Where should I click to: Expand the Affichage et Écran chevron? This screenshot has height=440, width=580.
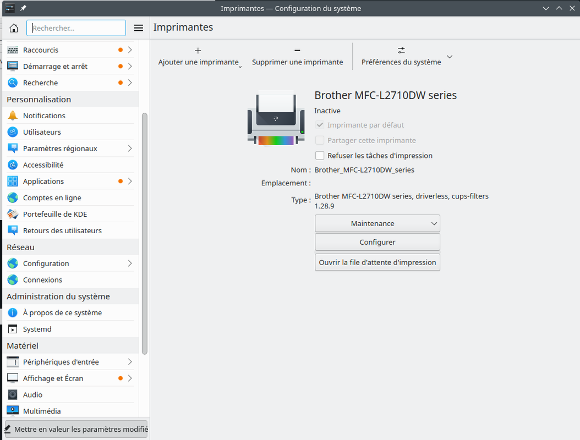pos(130,378)
